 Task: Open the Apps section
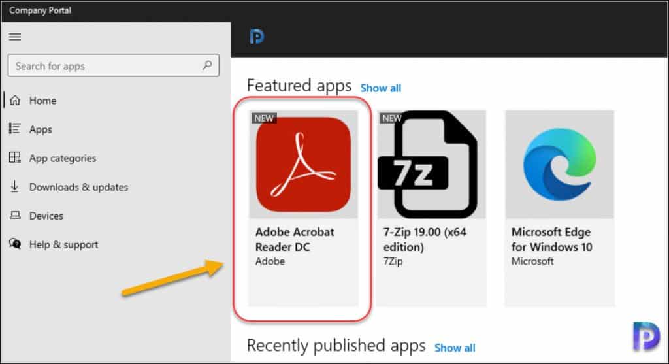41,129
